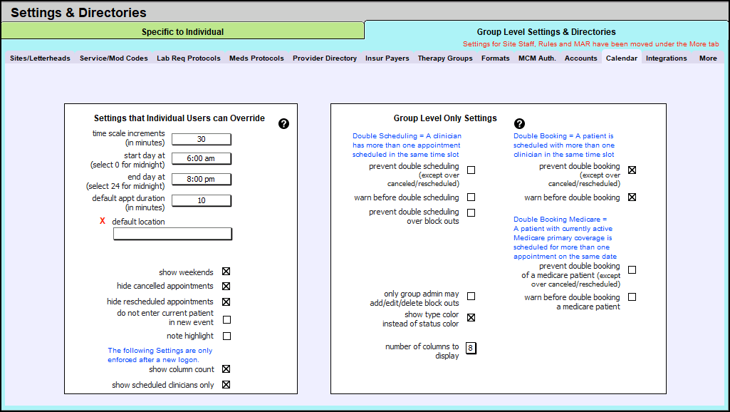Check only group admin may edit block outs
730x412 pixels.
(x=471, y=297)
